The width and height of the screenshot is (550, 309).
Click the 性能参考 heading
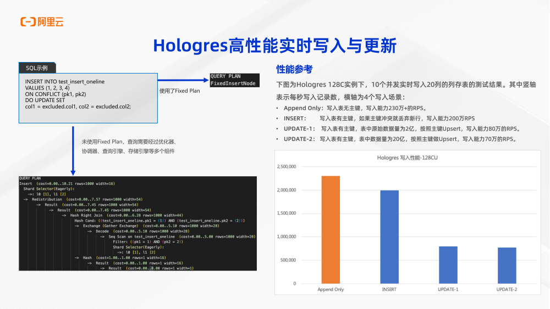(294, 69)
